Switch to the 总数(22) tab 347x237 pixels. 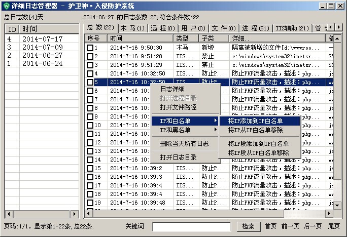(x=100, y=27)
